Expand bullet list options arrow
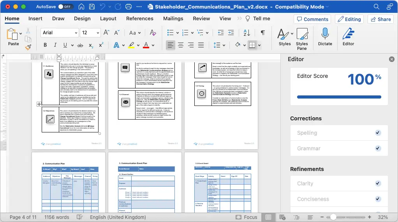Viewport: 398px width, 222px height. point(178,33)
